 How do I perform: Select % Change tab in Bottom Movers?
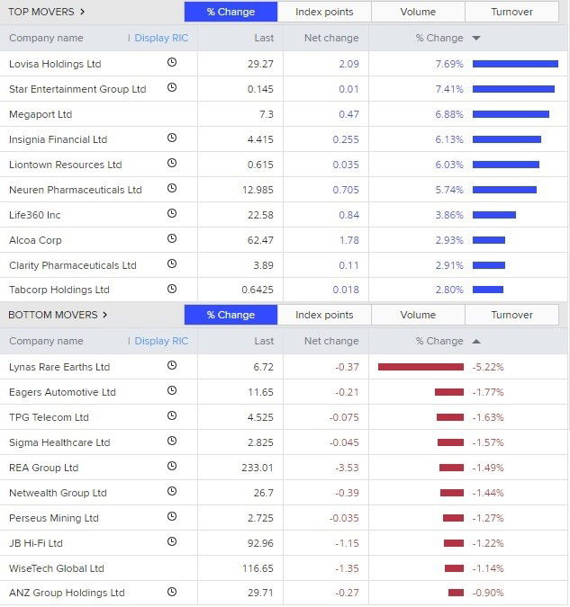click(231, 315)
